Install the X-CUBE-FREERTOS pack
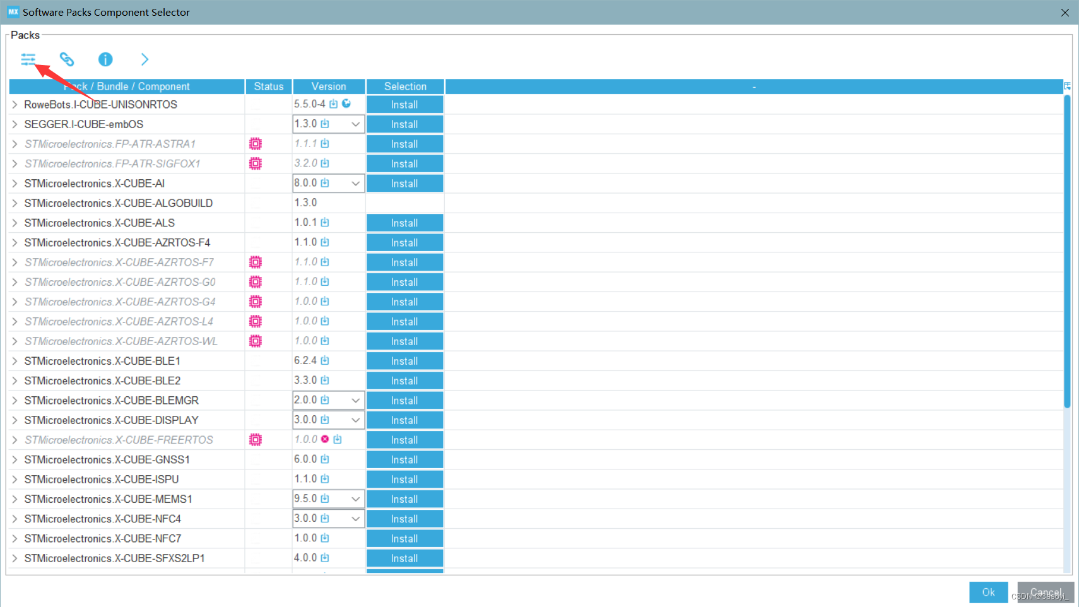The width and height of the screenshot is (1079, 607). click(404, 440)
